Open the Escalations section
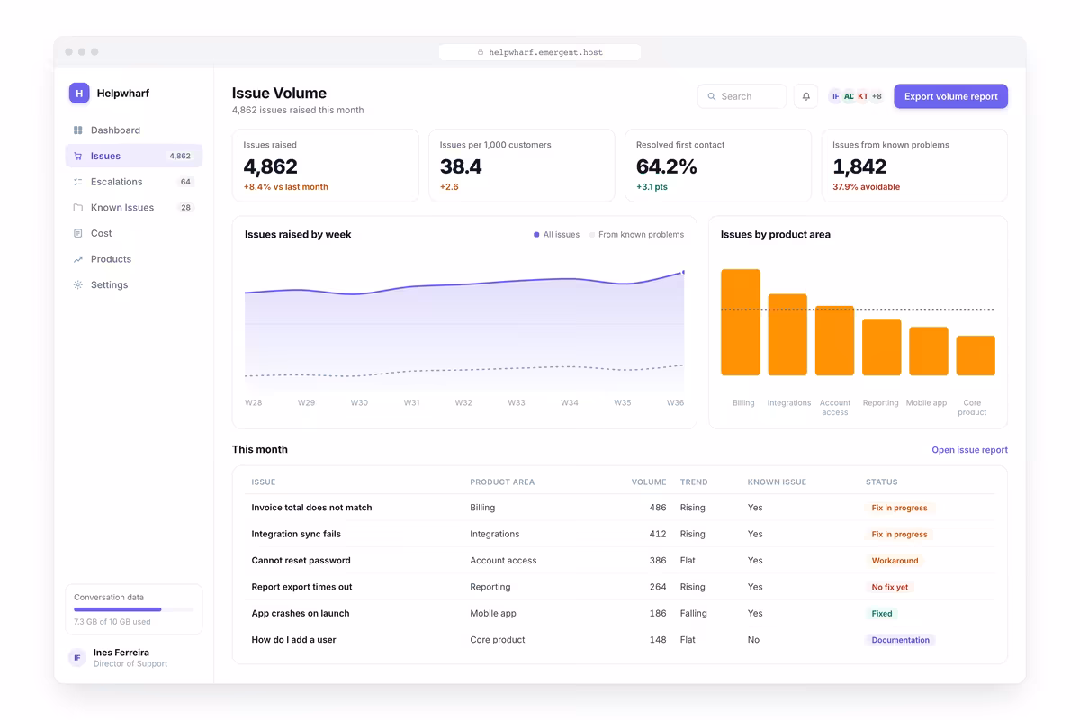1080x720 pixels. (x=133, y=182)
